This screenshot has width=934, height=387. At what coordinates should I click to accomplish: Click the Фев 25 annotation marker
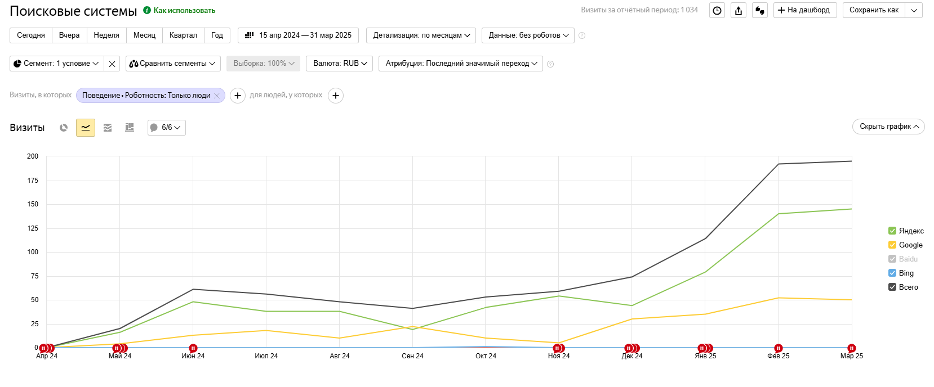coord(778,348)
